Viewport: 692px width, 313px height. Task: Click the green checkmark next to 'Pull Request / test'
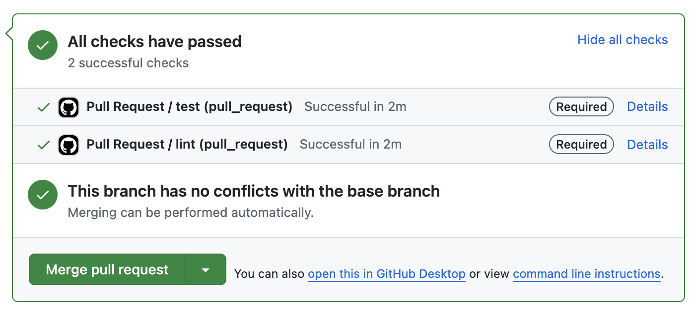click(44, 107)
